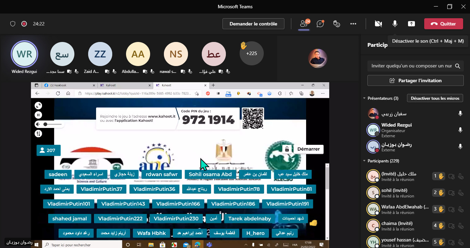Click the recording indicator icon
The image size is (470, 248).
[24, 24]
